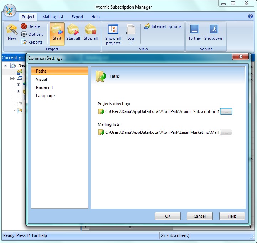Select Visual in settings list
This screenshot has width=257, height=243.
[60, 79]
